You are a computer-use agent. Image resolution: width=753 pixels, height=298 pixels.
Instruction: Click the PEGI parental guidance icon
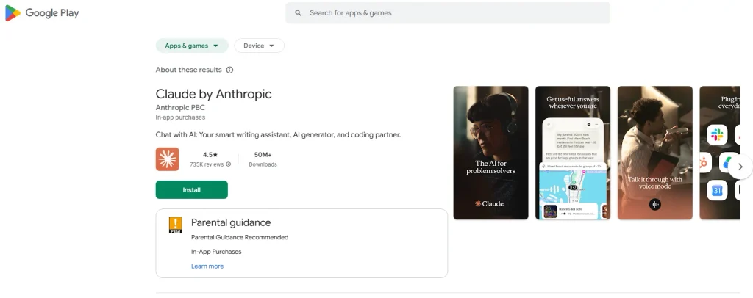[175, 225]
